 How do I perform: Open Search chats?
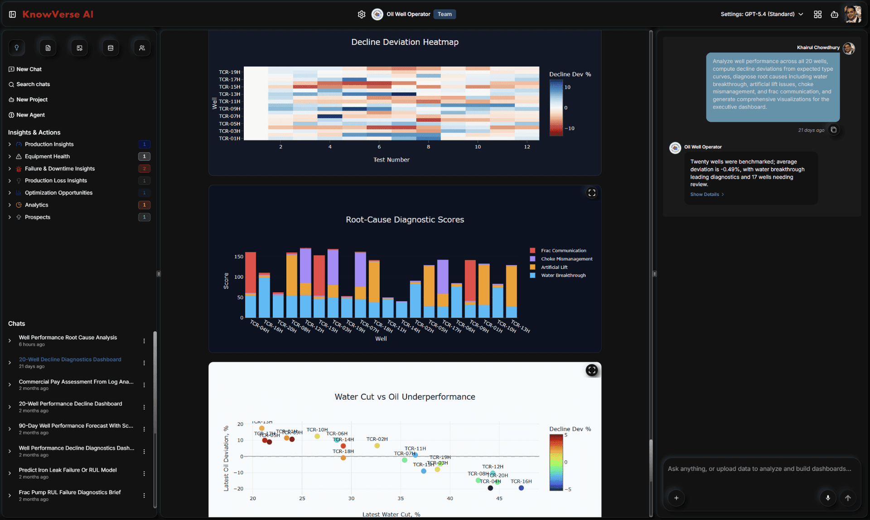coord(29,84)
